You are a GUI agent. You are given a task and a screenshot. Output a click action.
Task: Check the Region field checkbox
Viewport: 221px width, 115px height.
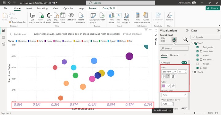(197, 63)
